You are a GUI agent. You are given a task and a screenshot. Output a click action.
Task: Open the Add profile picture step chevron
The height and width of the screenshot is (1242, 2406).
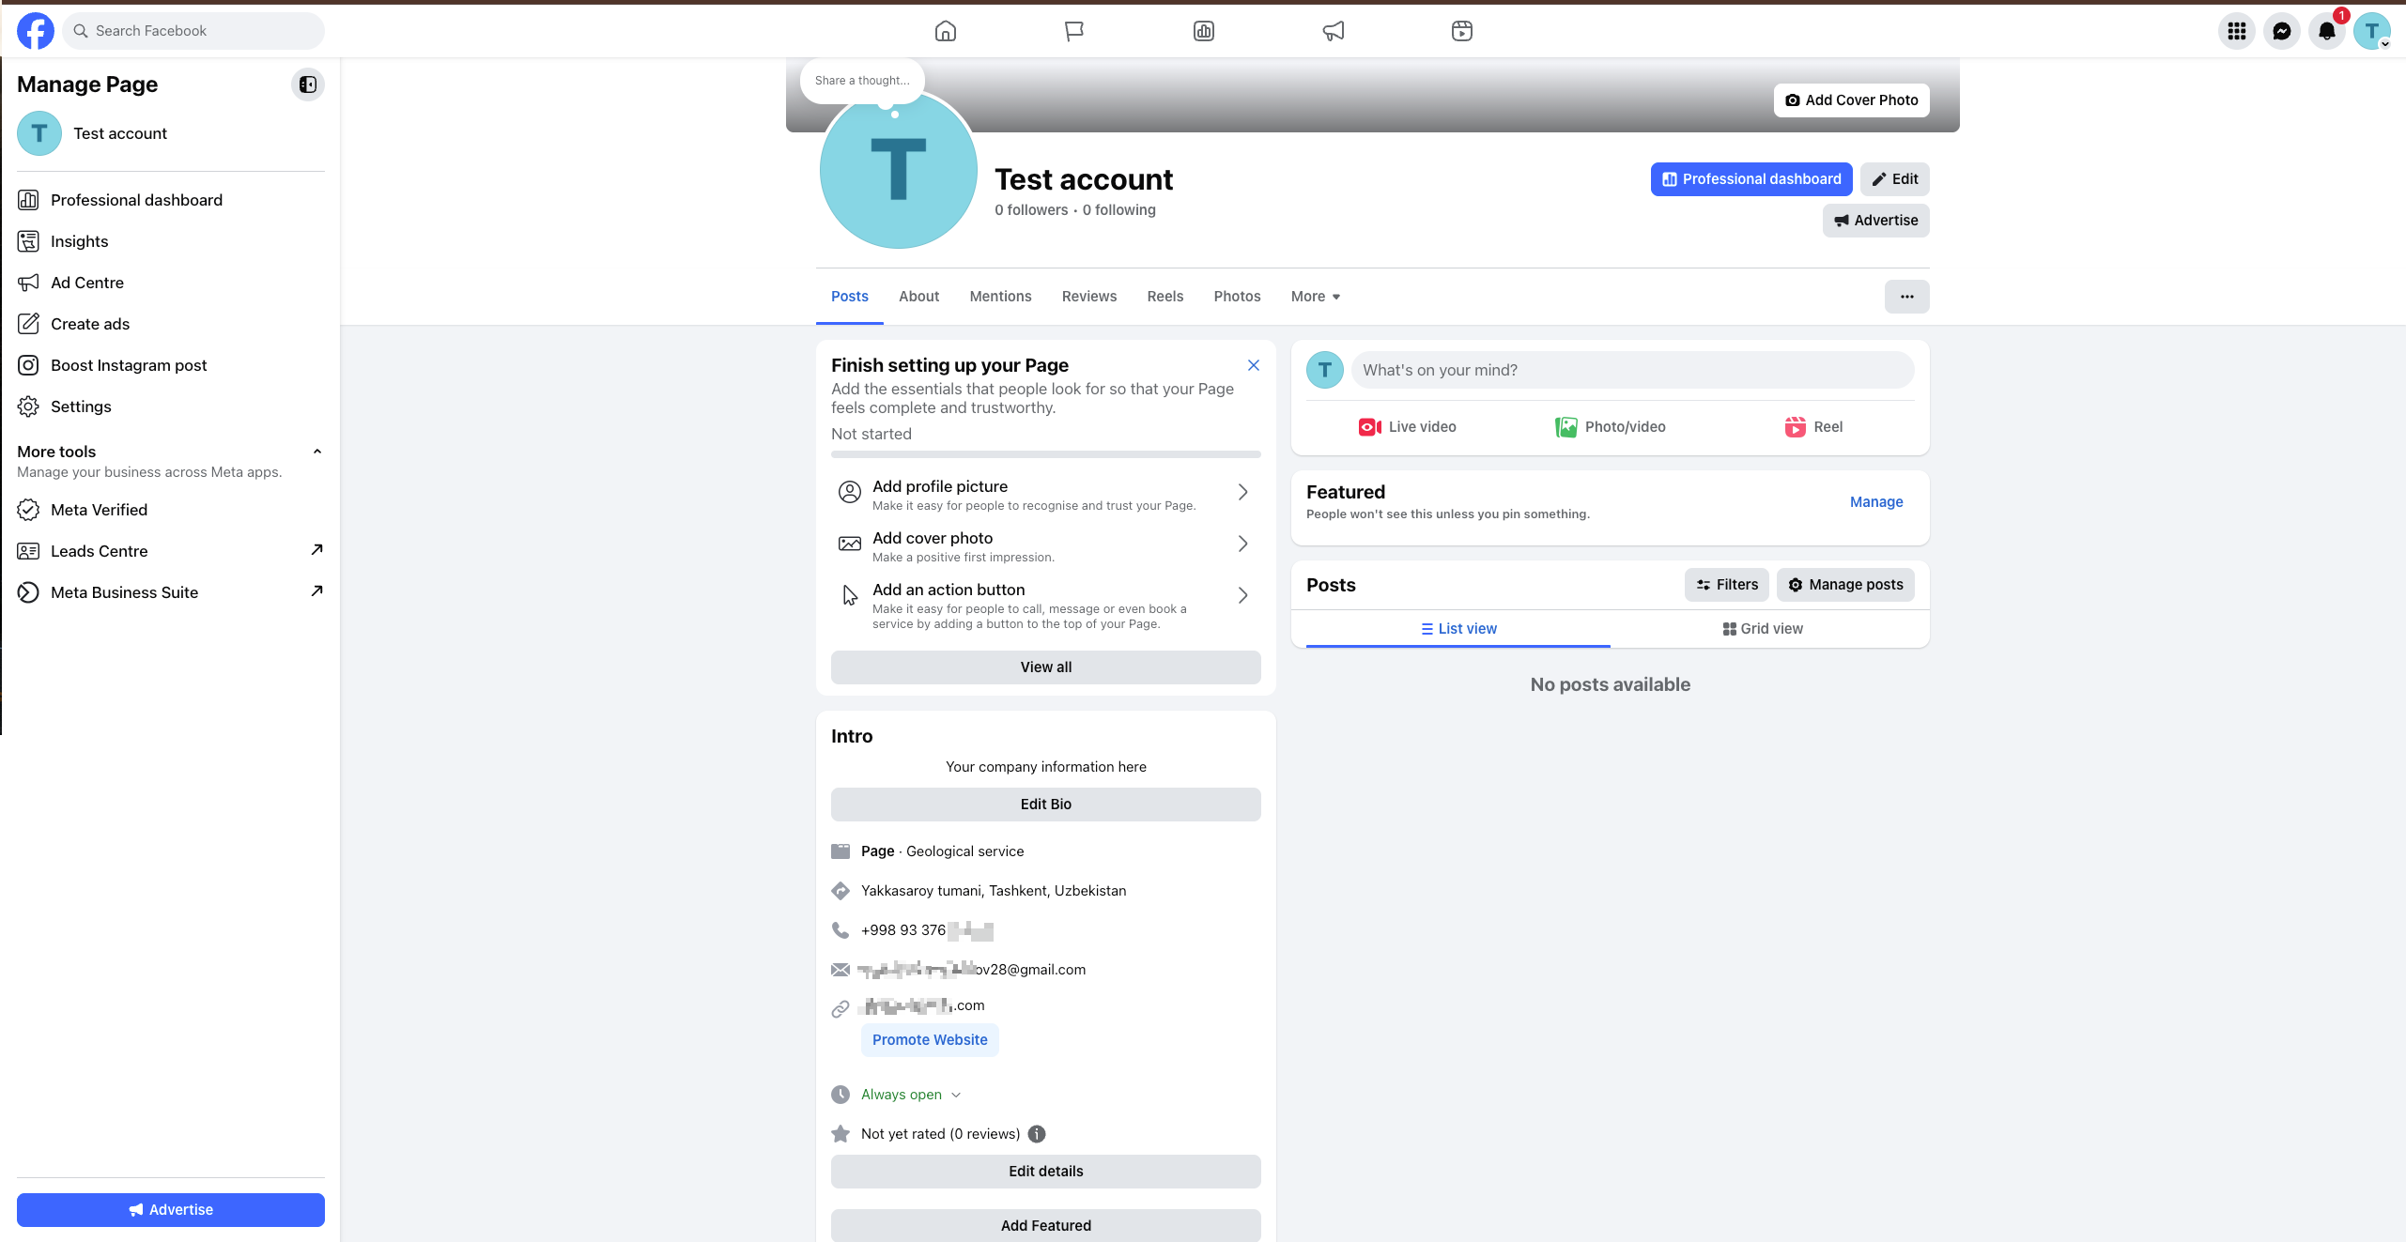[1242, 493]
